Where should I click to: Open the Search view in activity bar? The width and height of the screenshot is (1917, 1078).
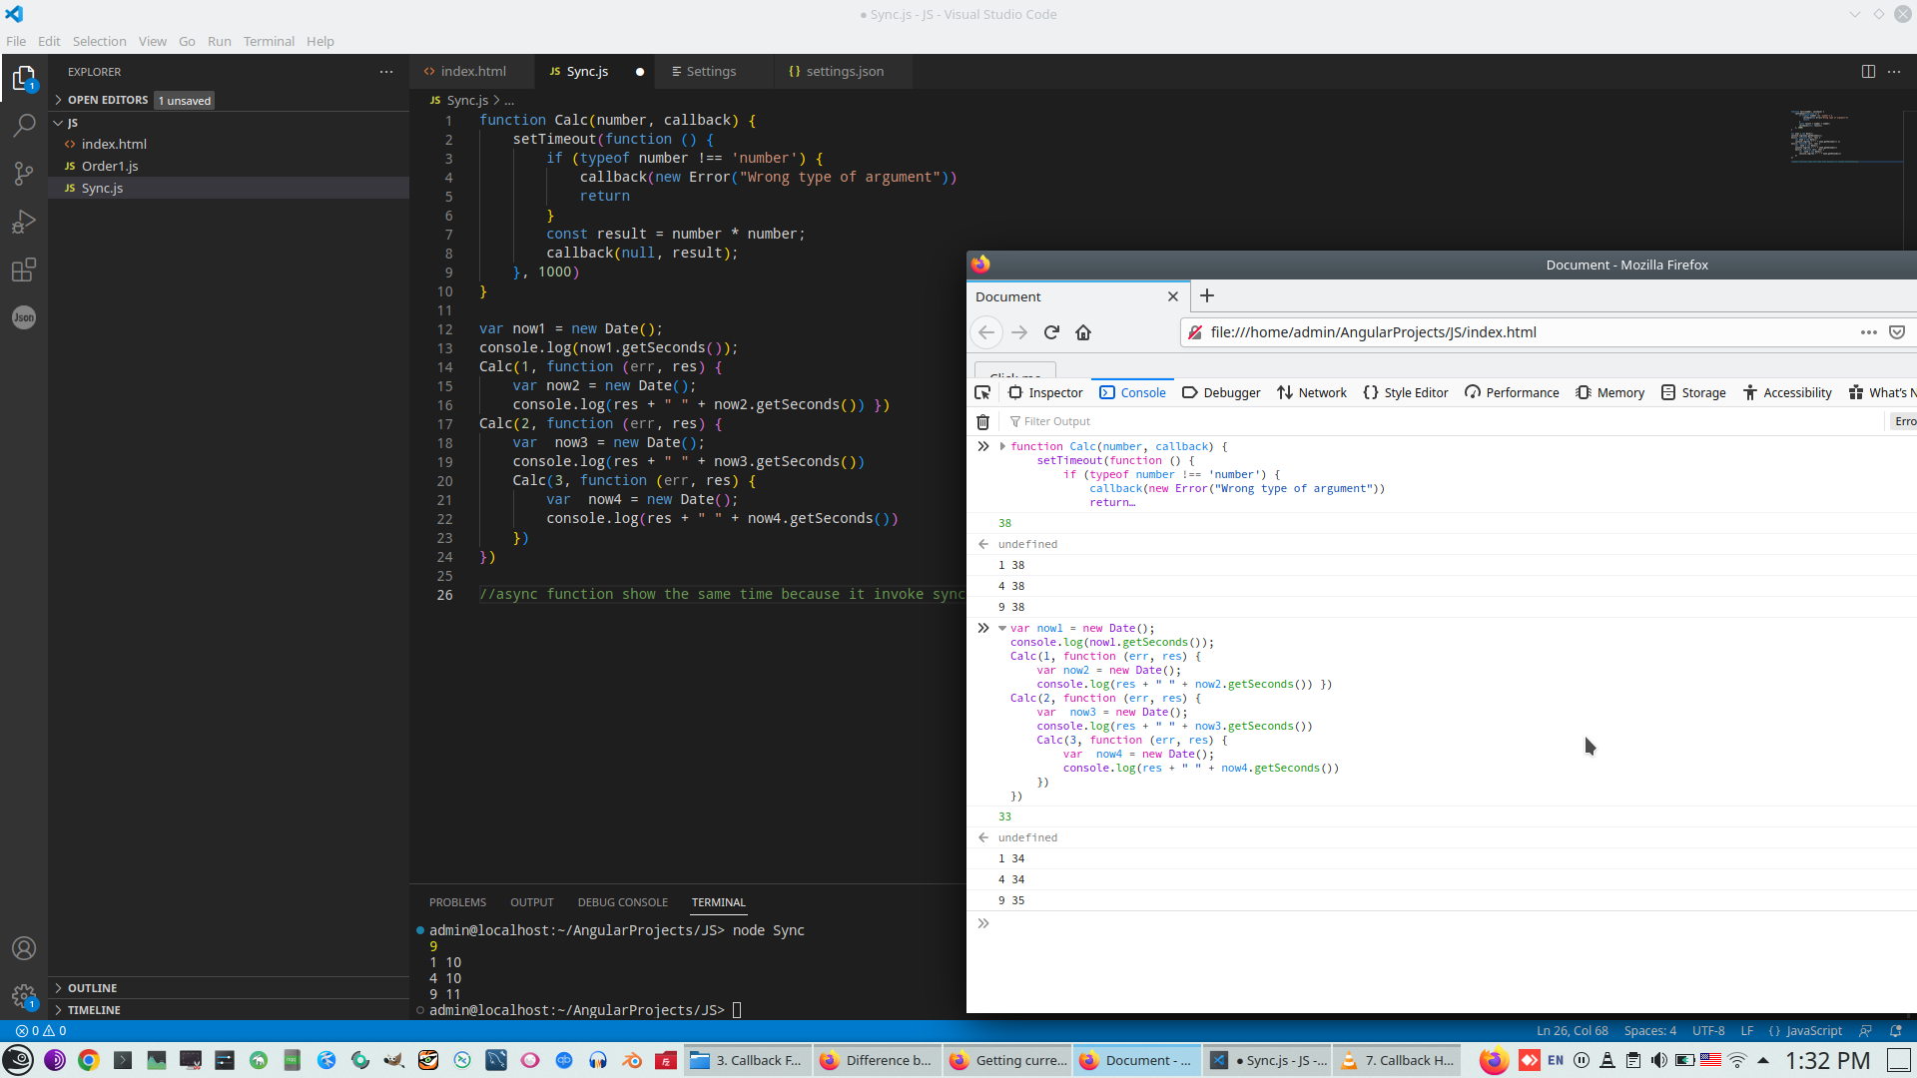(x=24, y=125)
